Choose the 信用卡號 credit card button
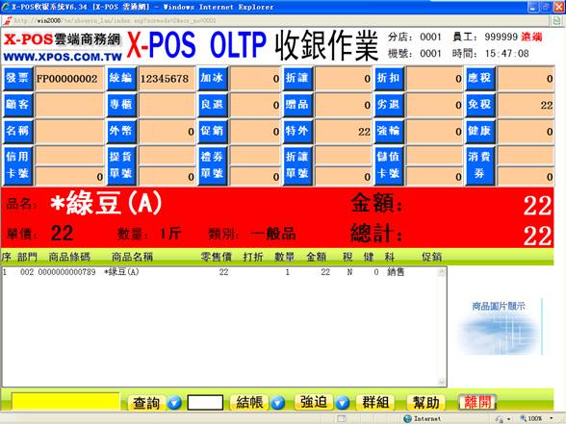This screenshot has height=424, width=566. [x=17, y=165]
